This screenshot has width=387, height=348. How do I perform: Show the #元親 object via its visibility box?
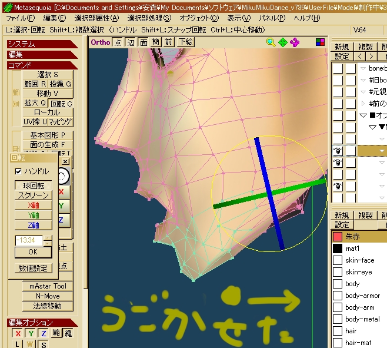[x=338, y=92]
